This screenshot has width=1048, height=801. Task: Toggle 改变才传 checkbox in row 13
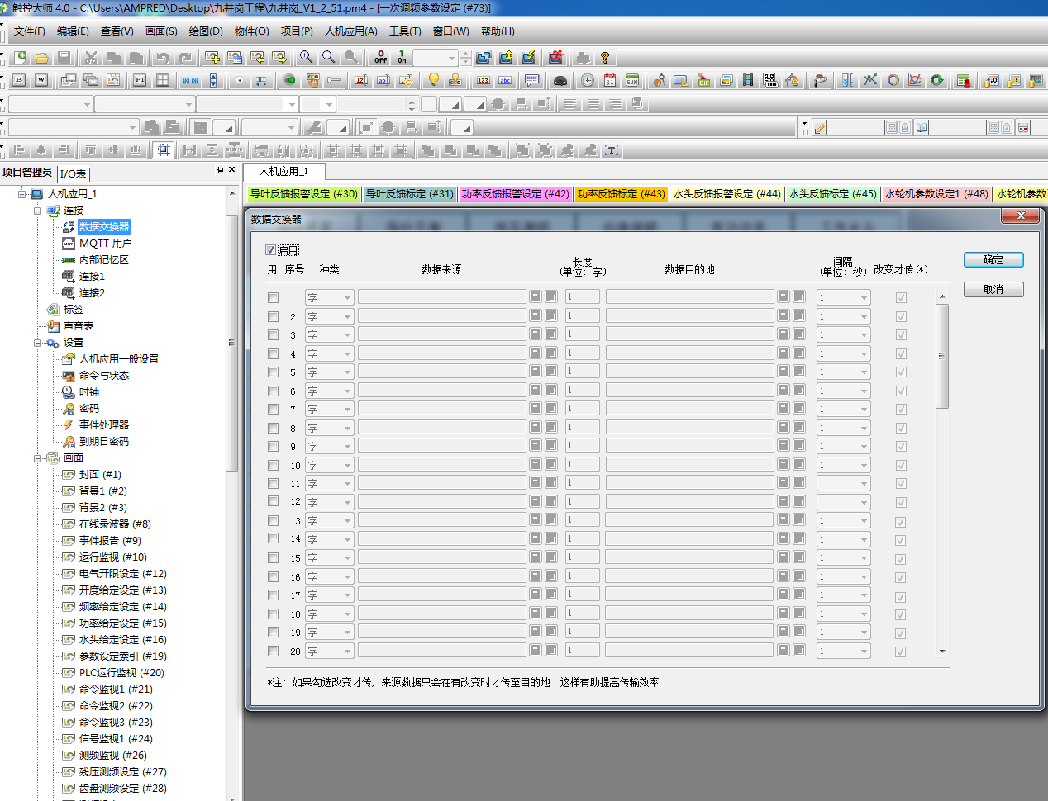pos(901,522)
